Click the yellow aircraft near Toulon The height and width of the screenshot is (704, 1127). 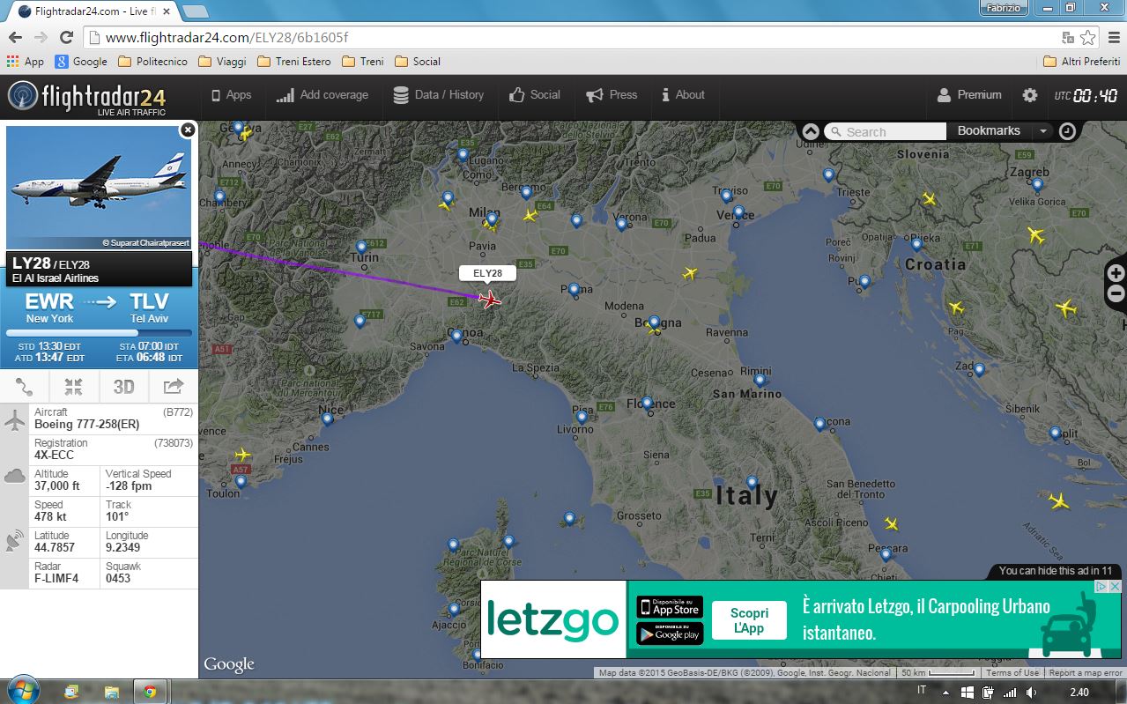(x=242, y=455)
